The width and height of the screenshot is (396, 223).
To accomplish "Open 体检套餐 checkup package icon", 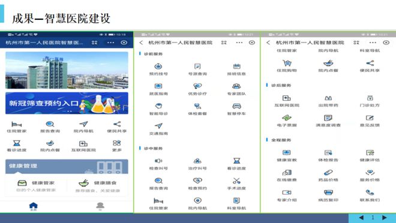I will pyautogui.click(x=197, y=106).
